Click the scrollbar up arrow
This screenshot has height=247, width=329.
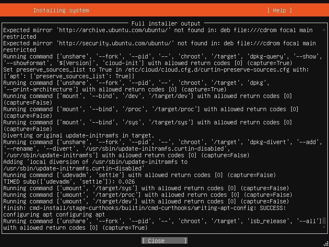tap(324, 30)
